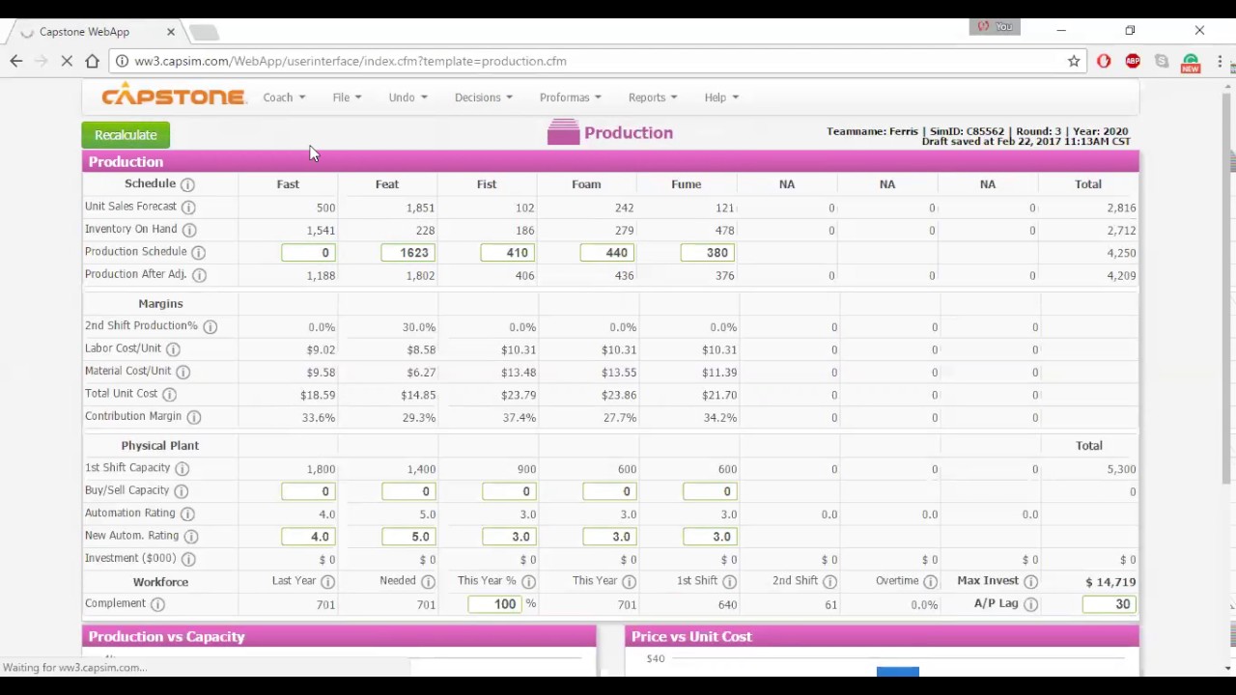The height and width of the screenshot is (695, 1236).
Task: Open the Reports dropdown menu
Action: tap(652, 97)
